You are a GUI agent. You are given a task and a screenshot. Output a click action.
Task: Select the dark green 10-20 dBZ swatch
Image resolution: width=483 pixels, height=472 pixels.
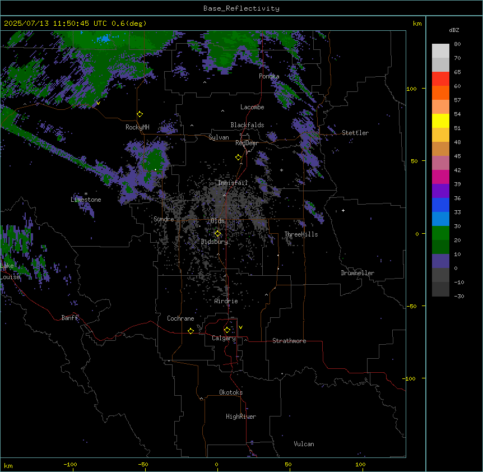[x=440, y=247]
